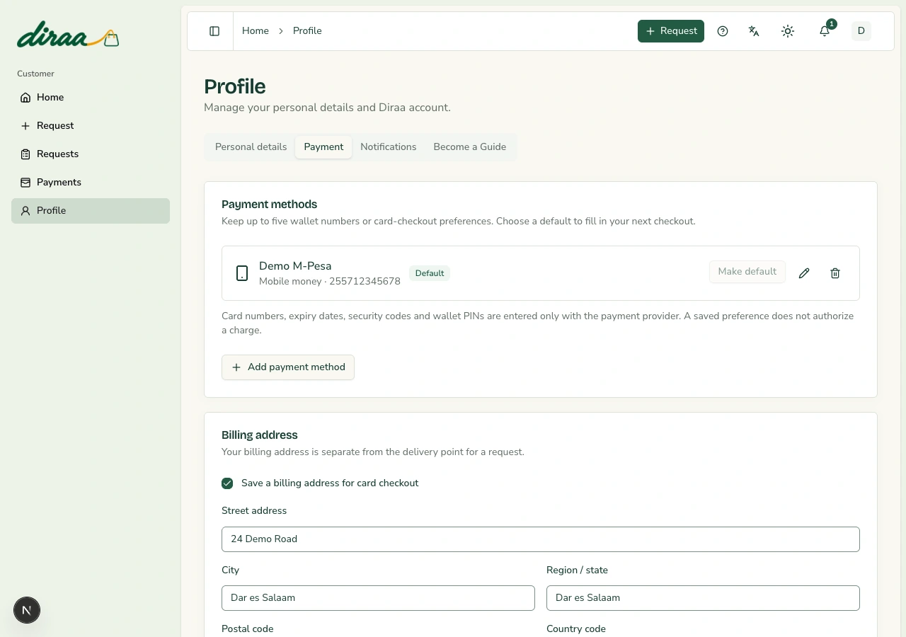Go to Home in the sidebar

(91, 98)
